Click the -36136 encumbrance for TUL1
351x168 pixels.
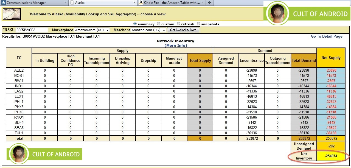click(252, 133)
